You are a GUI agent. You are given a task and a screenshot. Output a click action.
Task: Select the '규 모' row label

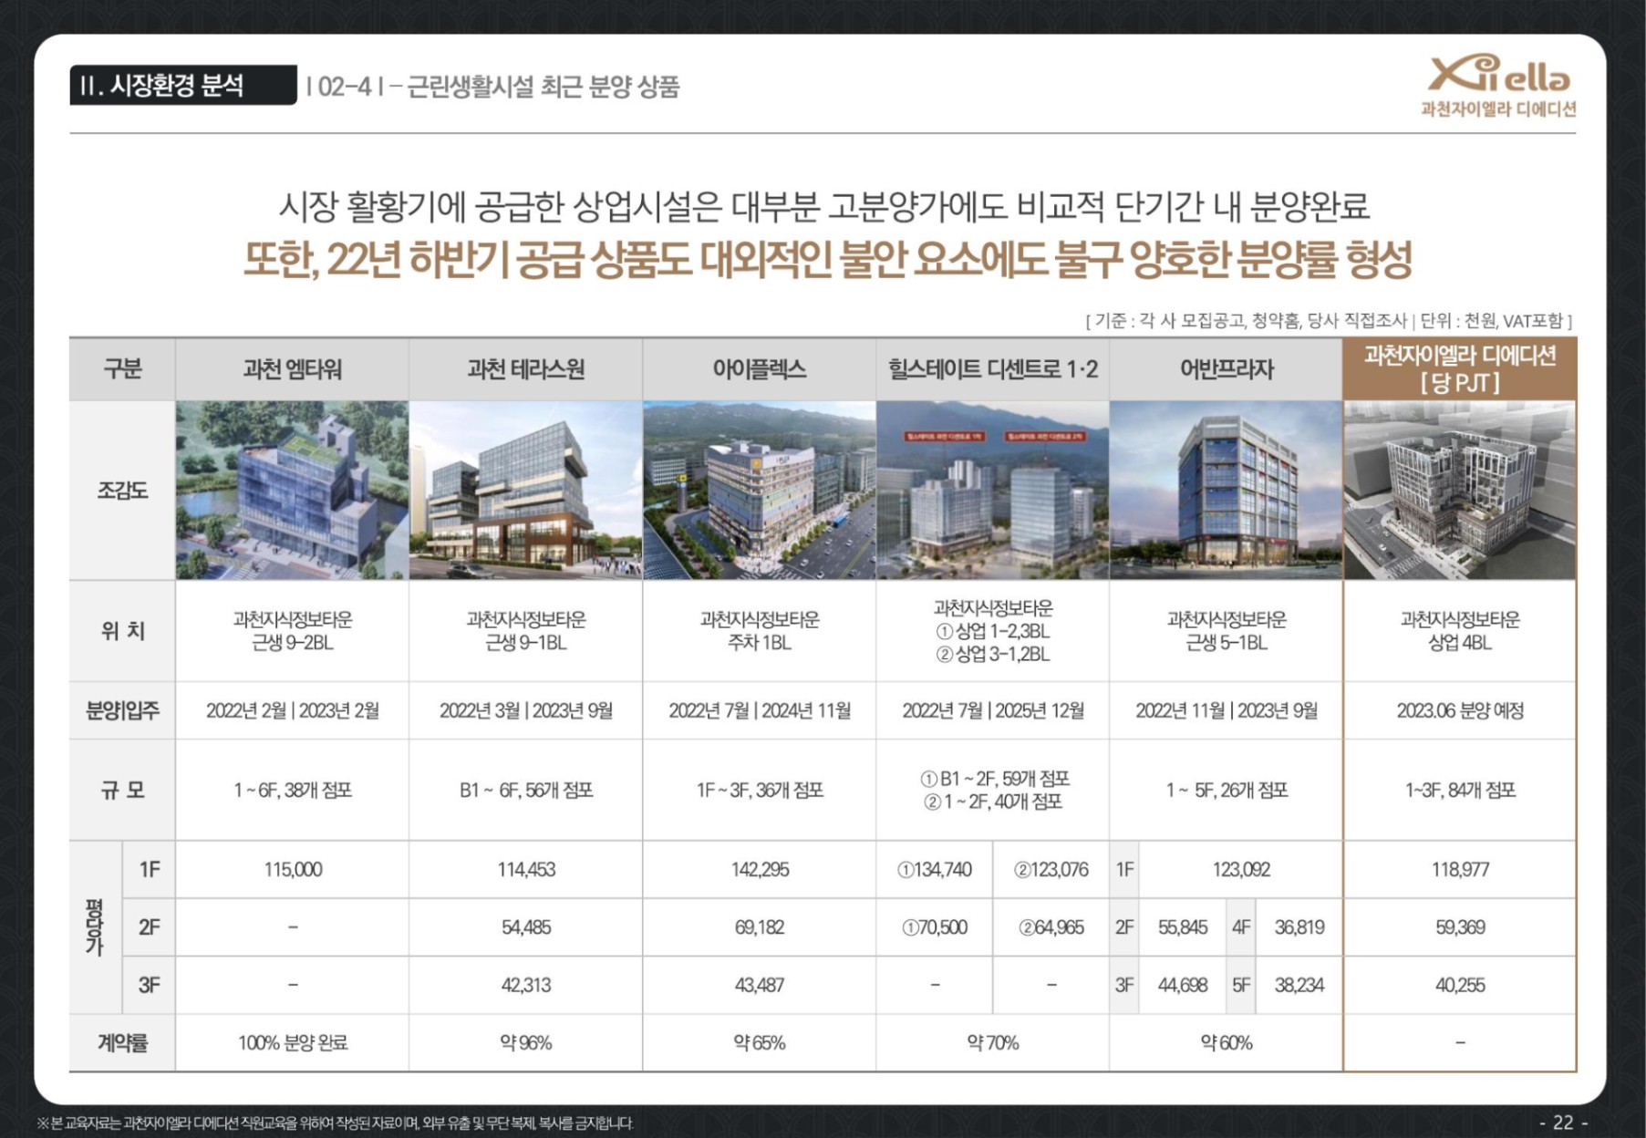point(122,790)
